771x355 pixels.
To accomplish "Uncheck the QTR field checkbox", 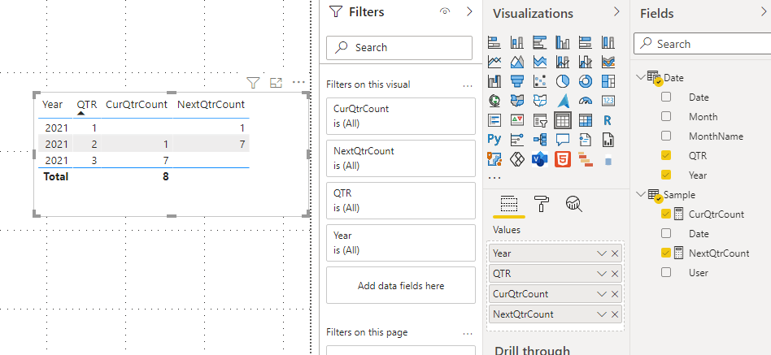I will [666, 155].
